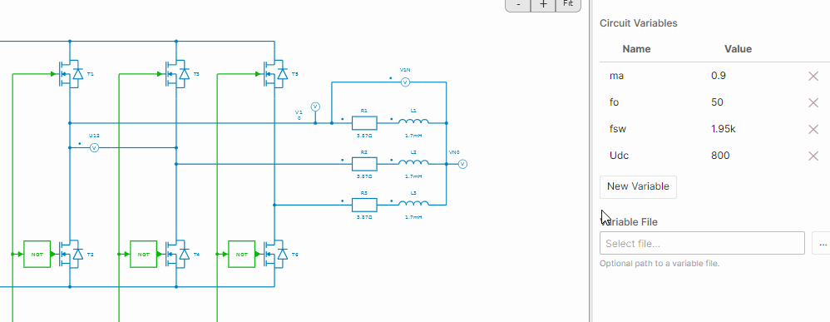Delete the fsw variable
Image resolution: width=830 pixels, height=322 pixels.
pos(813,129)
